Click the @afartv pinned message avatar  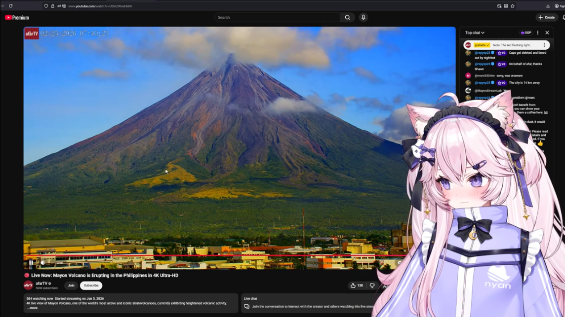coord(468,45)
